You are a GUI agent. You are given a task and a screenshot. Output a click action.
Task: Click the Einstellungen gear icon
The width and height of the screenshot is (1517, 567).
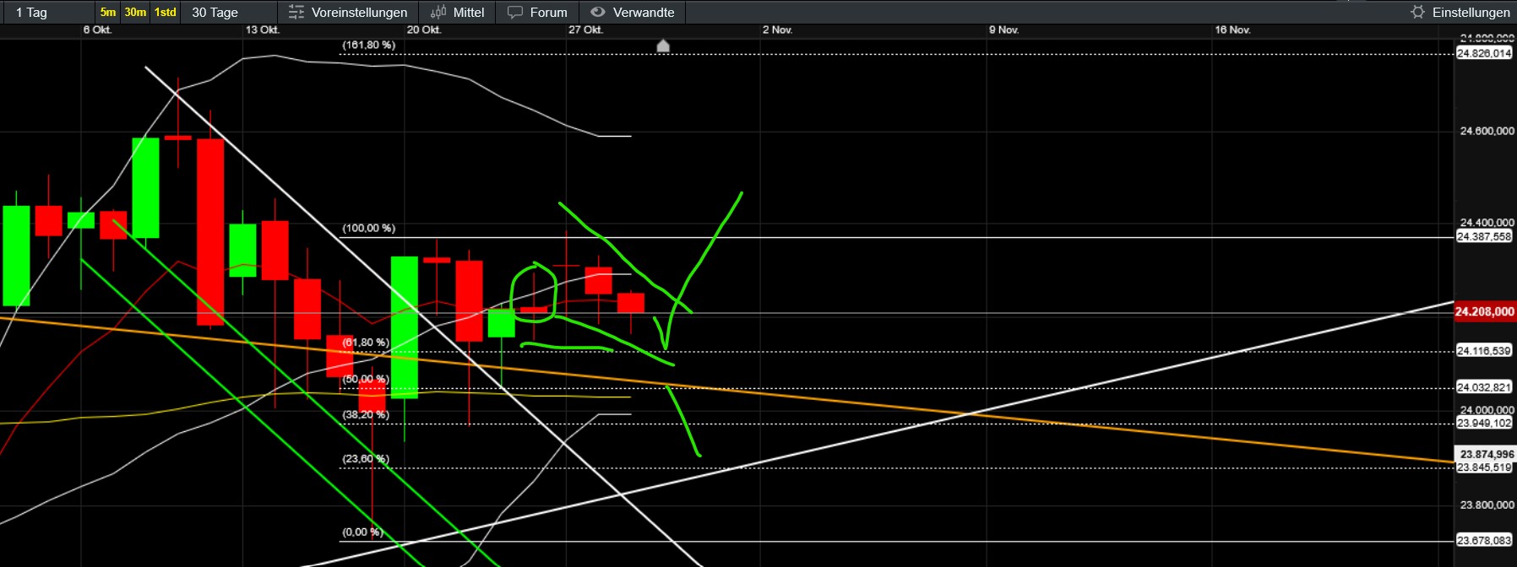(1418, 12)
